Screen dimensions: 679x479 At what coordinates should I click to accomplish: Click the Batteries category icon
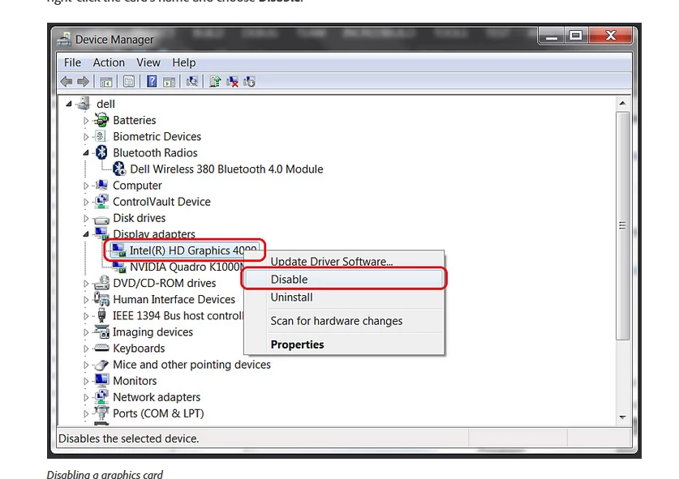pos(101,120)
